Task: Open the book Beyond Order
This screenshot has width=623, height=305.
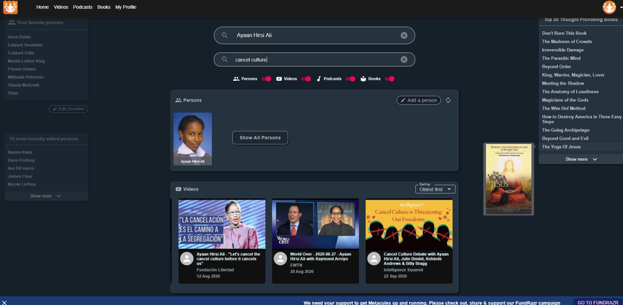Action: point(556,66)
